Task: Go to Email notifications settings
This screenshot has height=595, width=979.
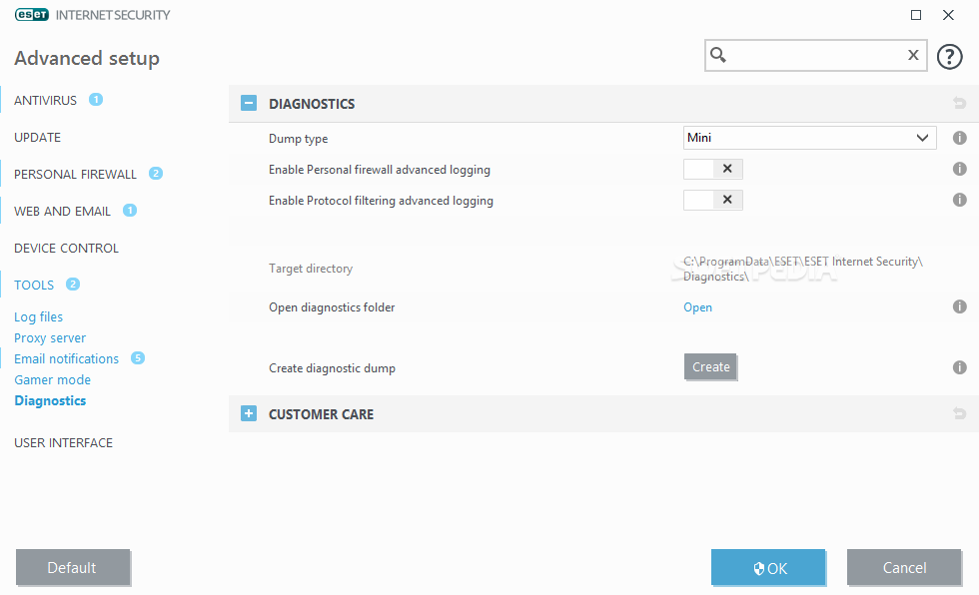Action: (66, 358)
